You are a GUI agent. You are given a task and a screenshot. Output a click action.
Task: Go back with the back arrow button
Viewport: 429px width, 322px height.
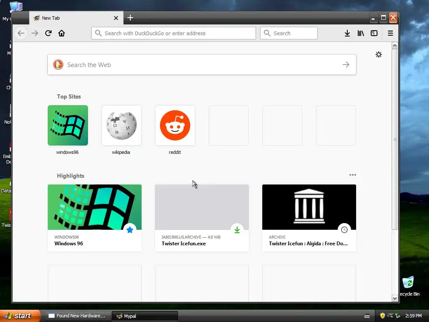[x=21, y=33]
